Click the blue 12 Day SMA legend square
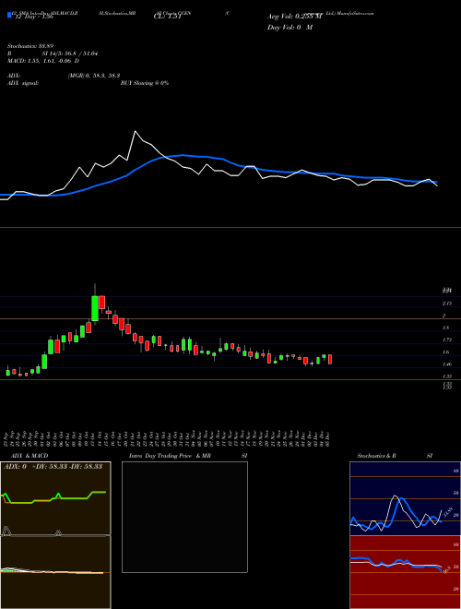Screen dimensions: 461x609 [9, 15]
